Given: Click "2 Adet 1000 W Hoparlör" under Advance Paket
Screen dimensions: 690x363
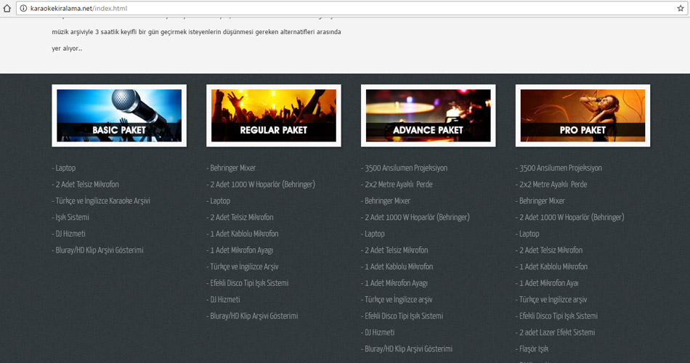Looking at the screenshot, I should (415, 217).
